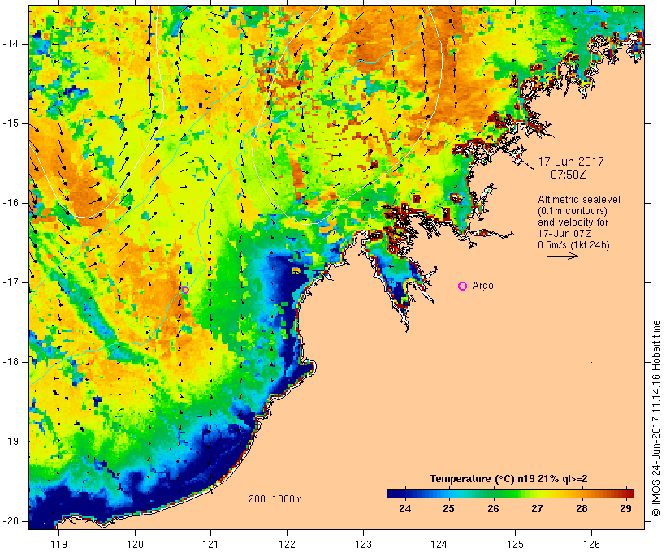
Task: Click the latitude label -16
Action: point(11,203)
